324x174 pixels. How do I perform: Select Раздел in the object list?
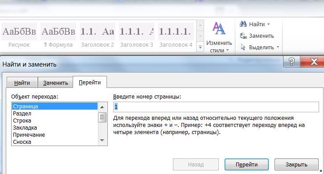54,114
